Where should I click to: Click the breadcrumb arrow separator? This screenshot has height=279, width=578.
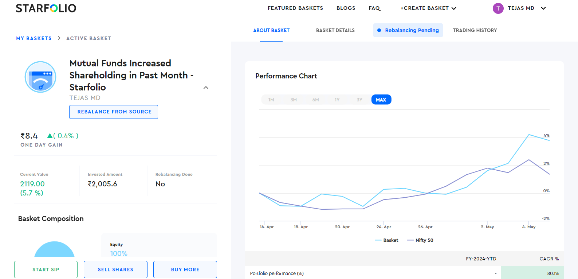point(59,38)
